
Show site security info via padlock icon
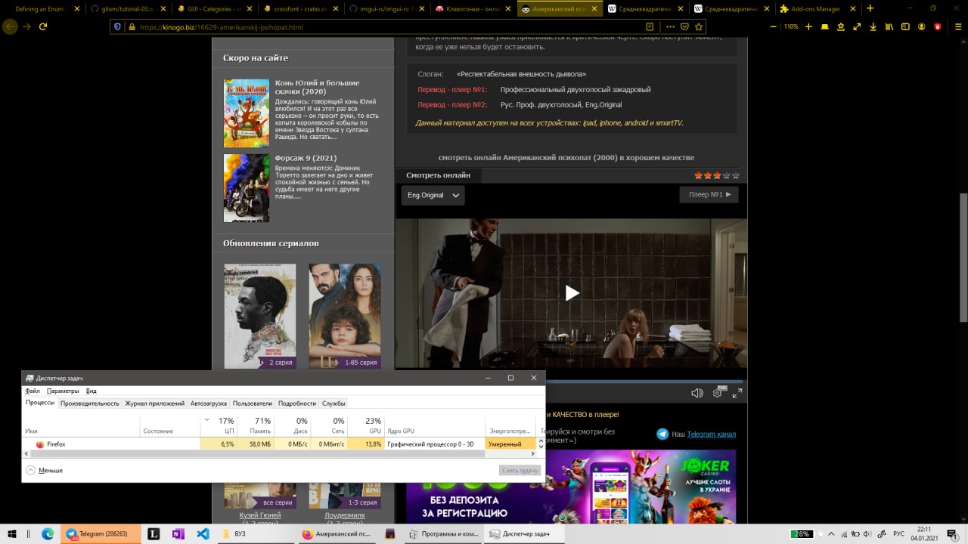tap(132, 26)
